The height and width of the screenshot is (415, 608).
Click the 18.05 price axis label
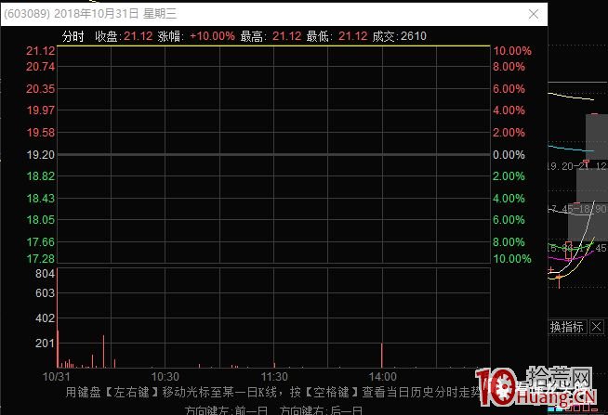coord(40,220)
